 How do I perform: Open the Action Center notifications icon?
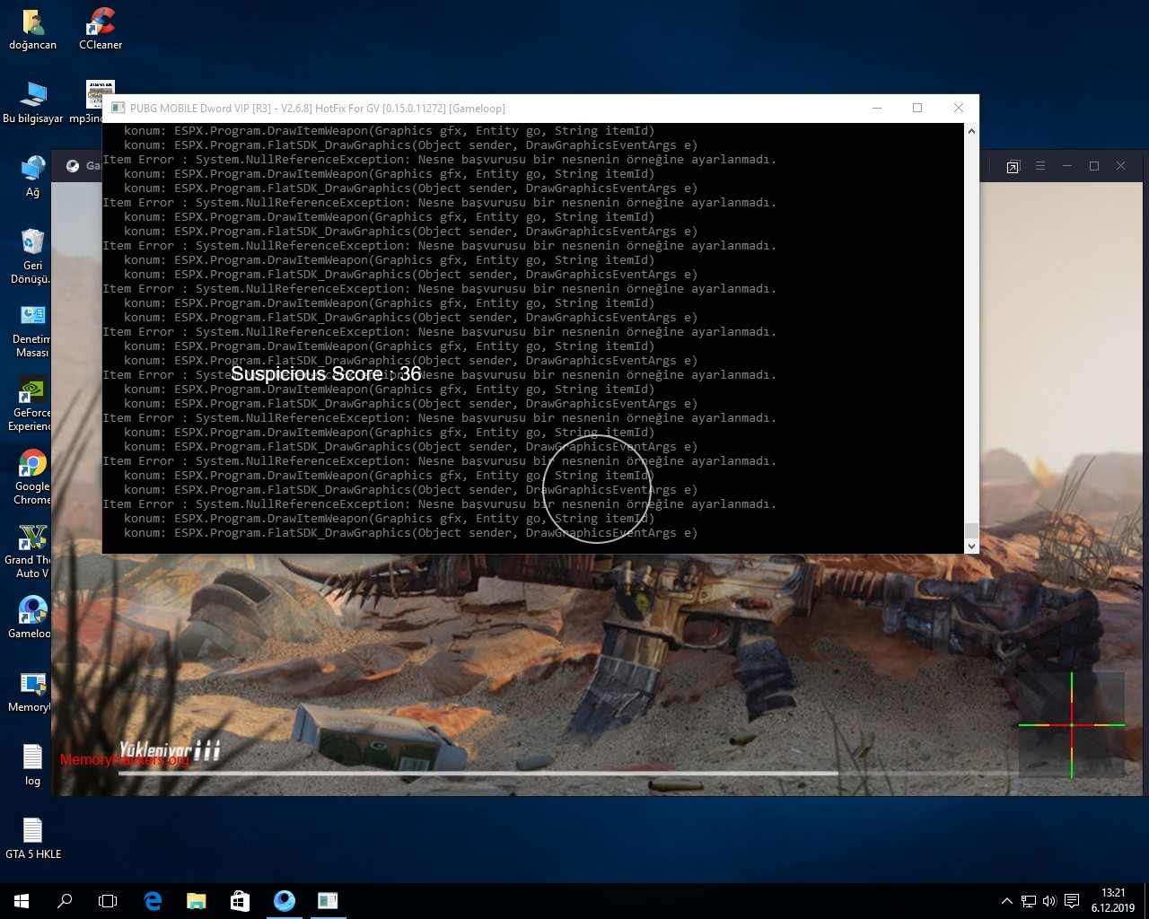1072,901
